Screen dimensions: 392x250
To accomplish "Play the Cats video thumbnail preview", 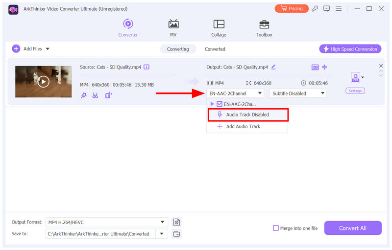I will click(44, 82).
